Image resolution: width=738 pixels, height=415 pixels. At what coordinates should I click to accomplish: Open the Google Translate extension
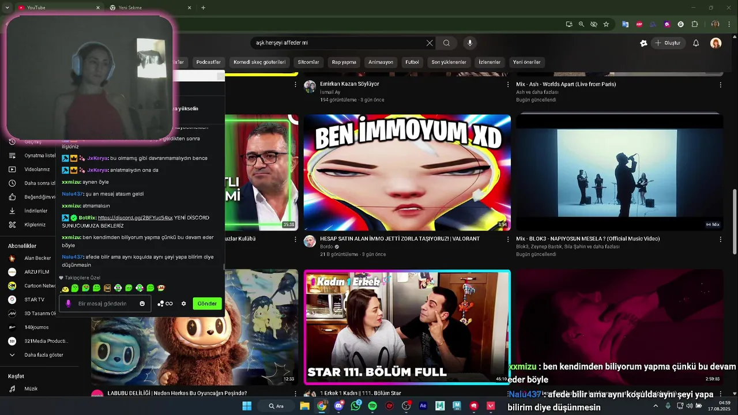coord(625,24)
